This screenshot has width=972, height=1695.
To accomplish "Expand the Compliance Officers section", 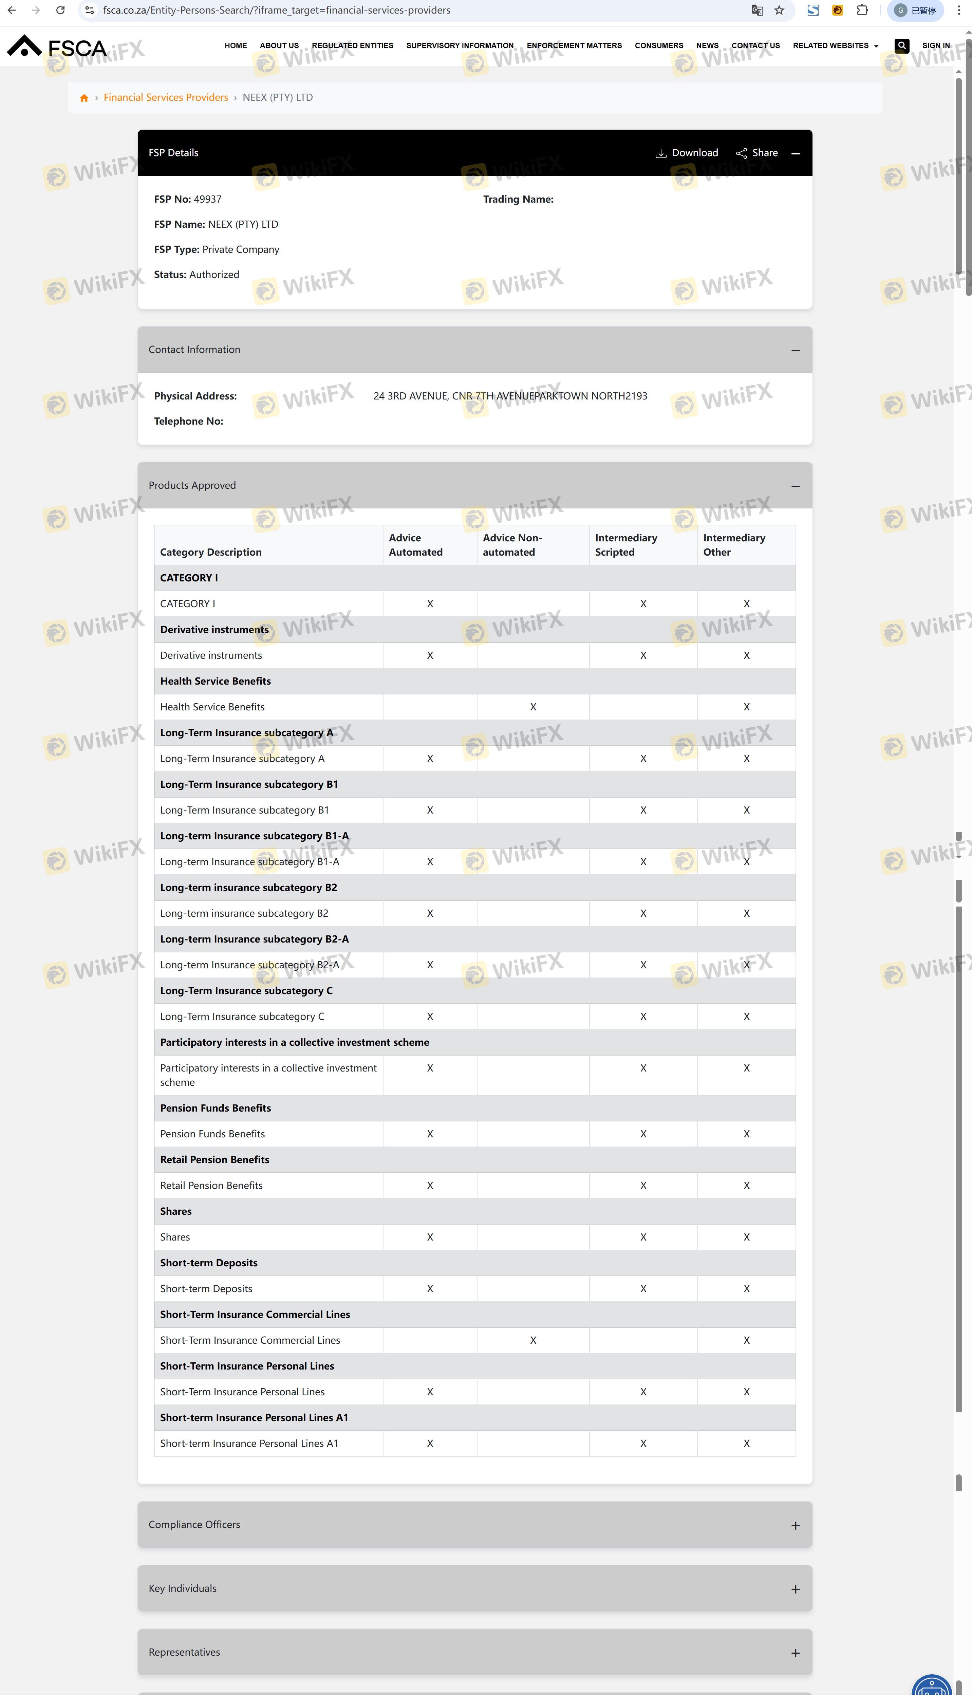I will click(x=795, y=1525).
